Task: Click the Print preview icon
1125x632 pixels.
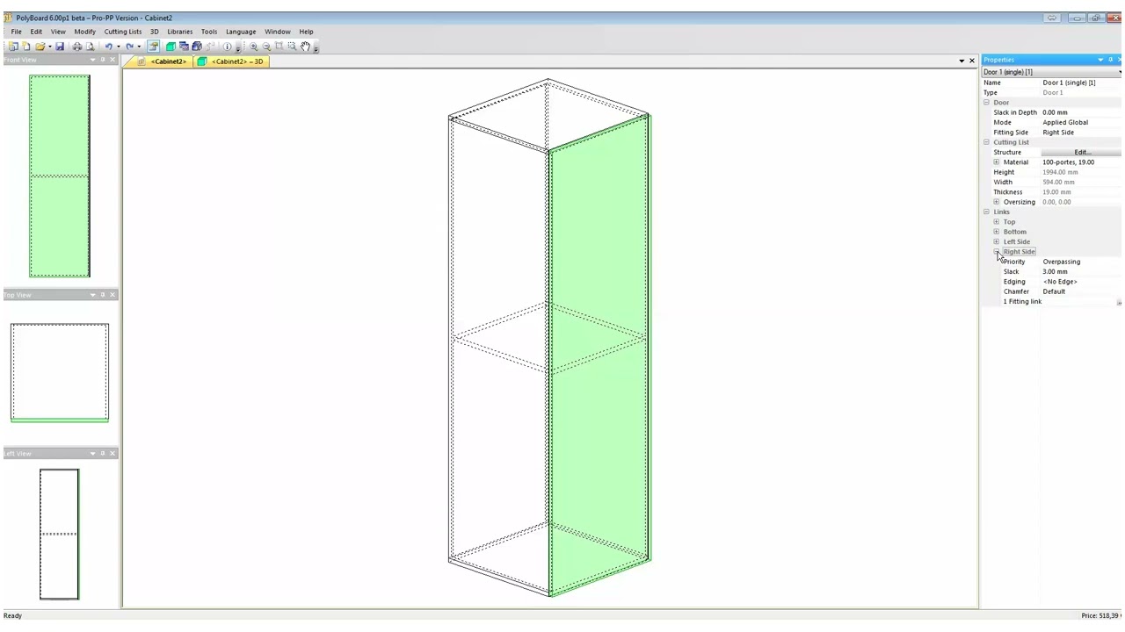Action: coord(90,47)
